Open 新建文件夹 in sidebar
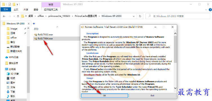 (16, 51)
